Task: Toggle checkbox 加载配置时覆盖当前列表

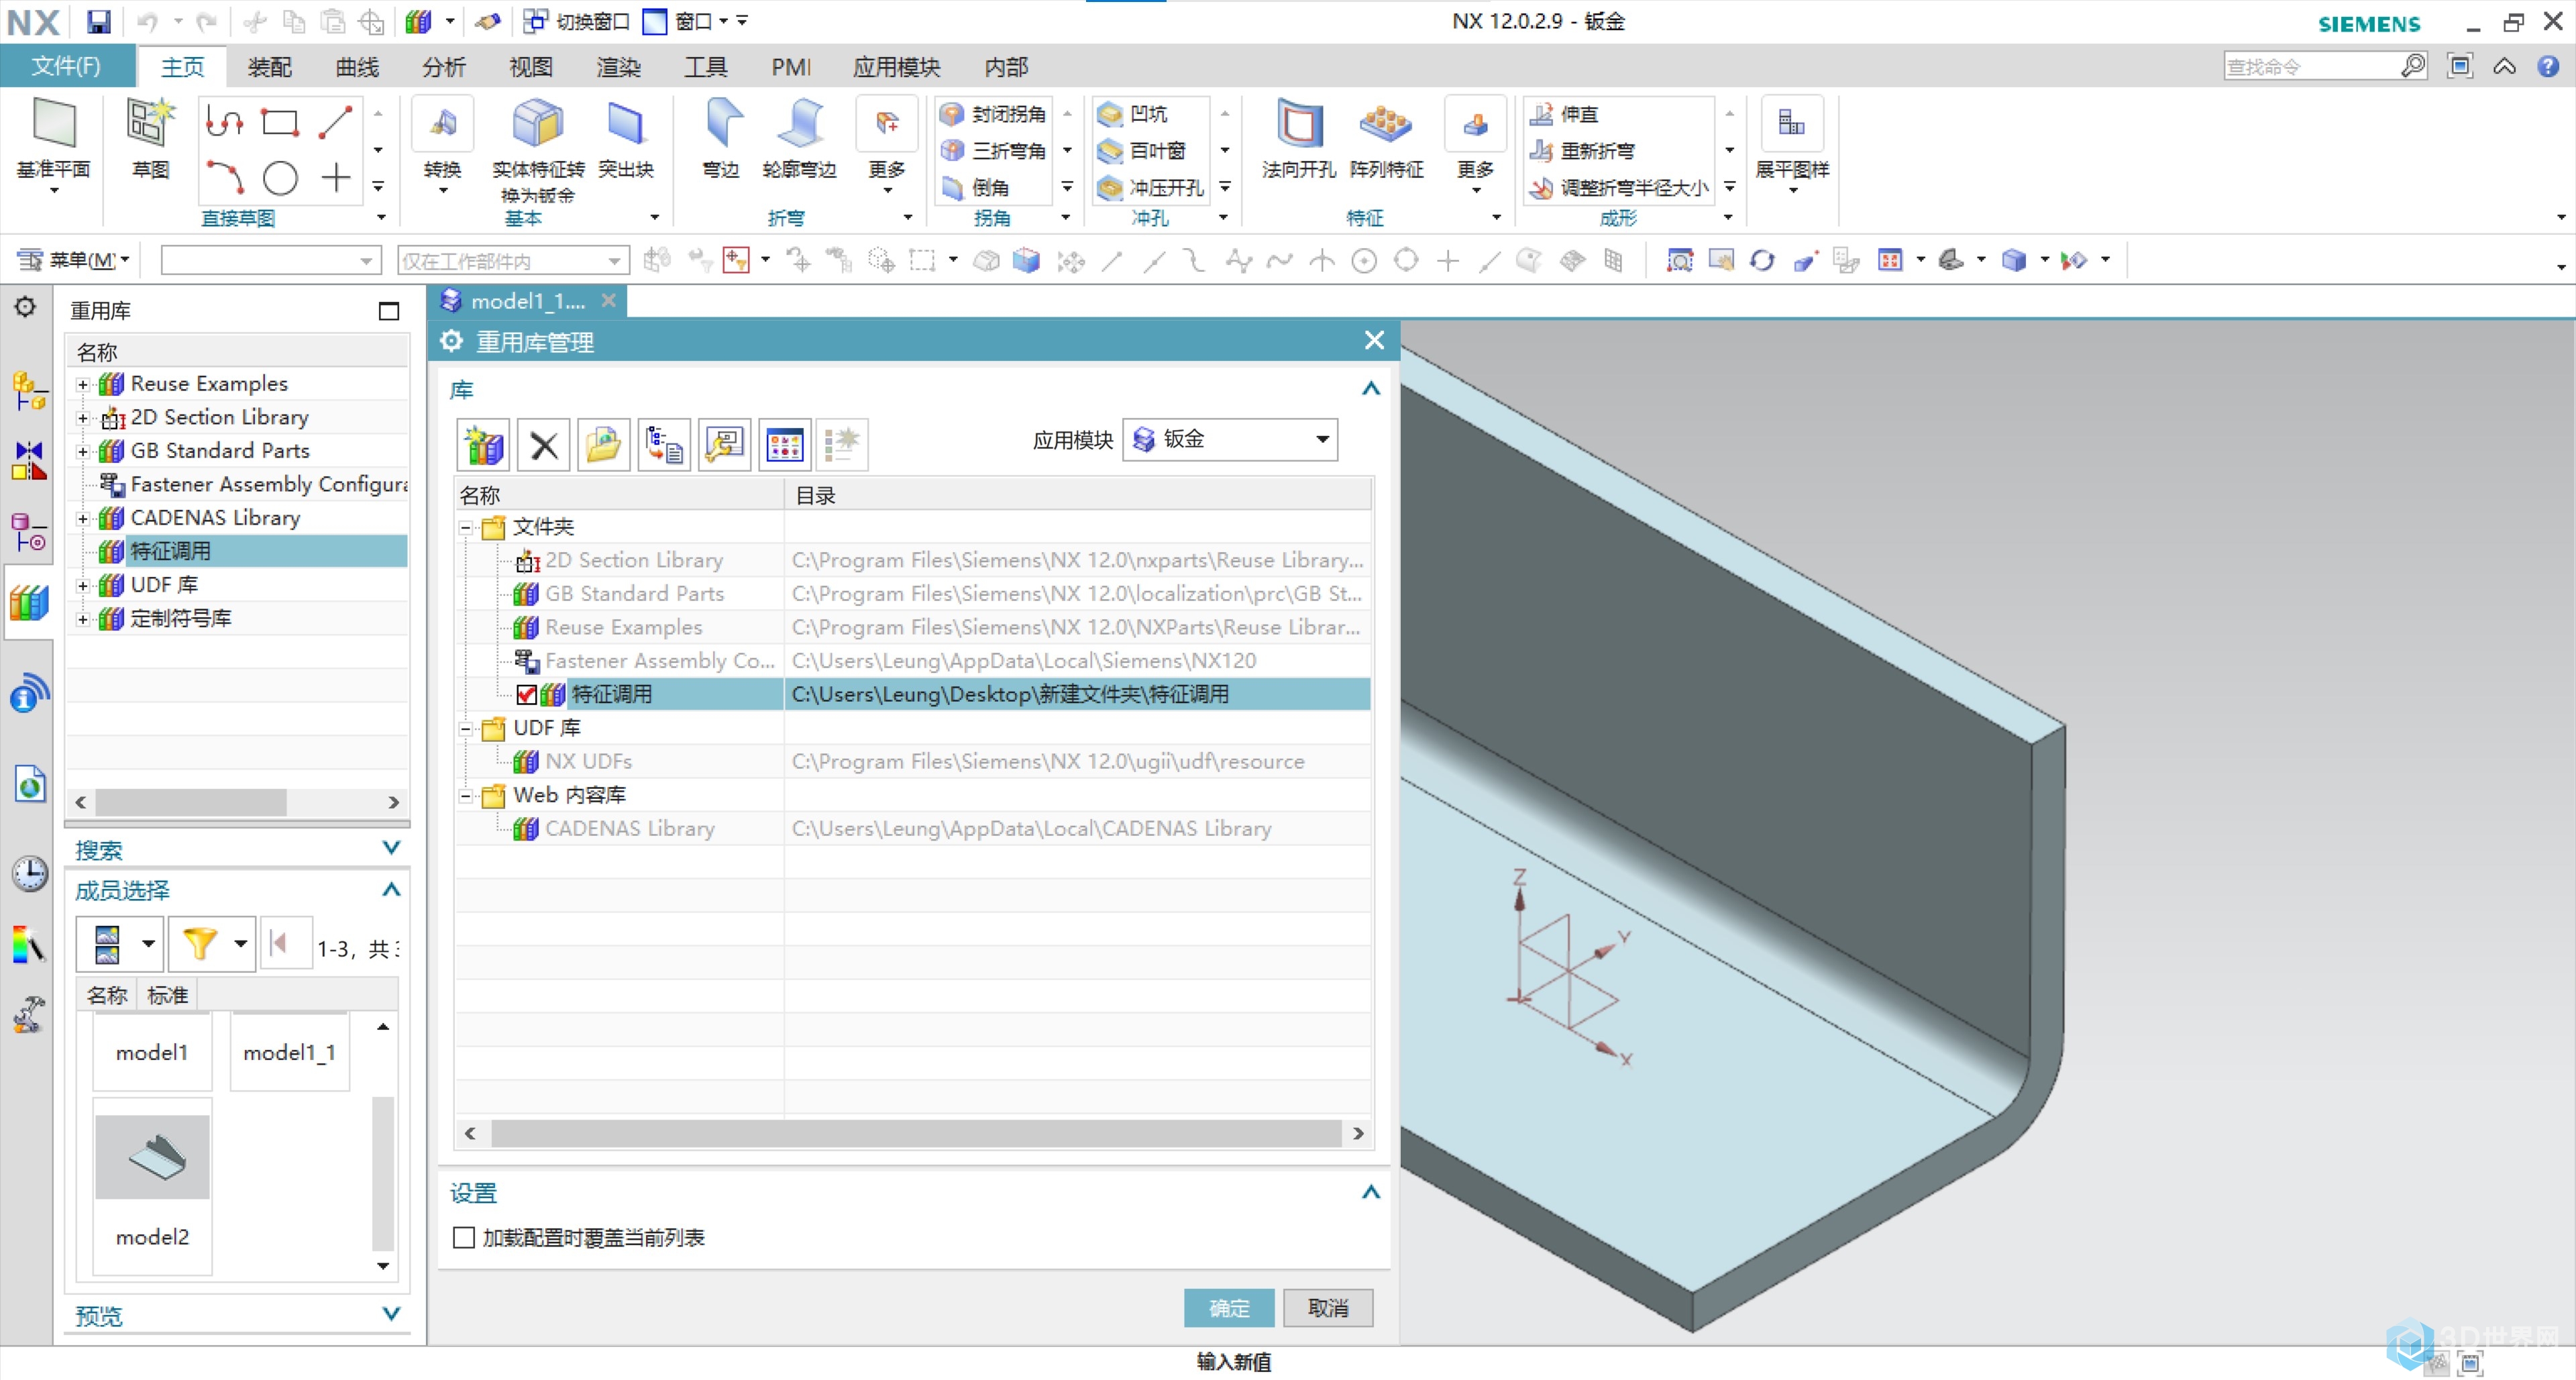Action: click(464, 1238)
